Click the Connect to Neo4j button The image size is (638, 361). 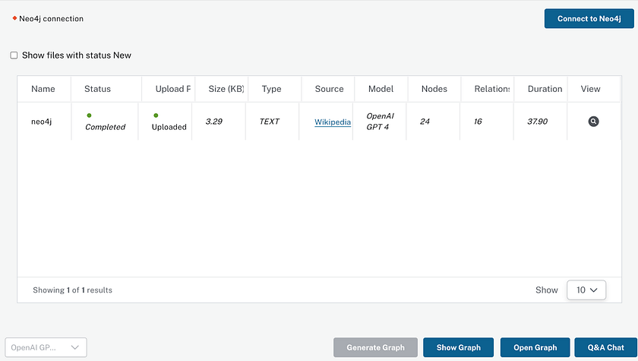[589, 19]
